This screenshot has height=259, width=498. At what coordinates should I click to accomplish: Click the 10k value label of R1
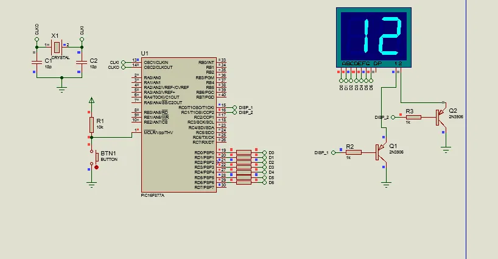pos(100,127)
